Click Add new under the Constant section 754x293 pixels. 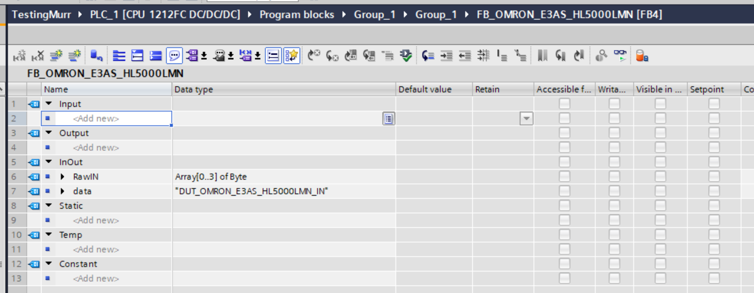click(96, 279)
